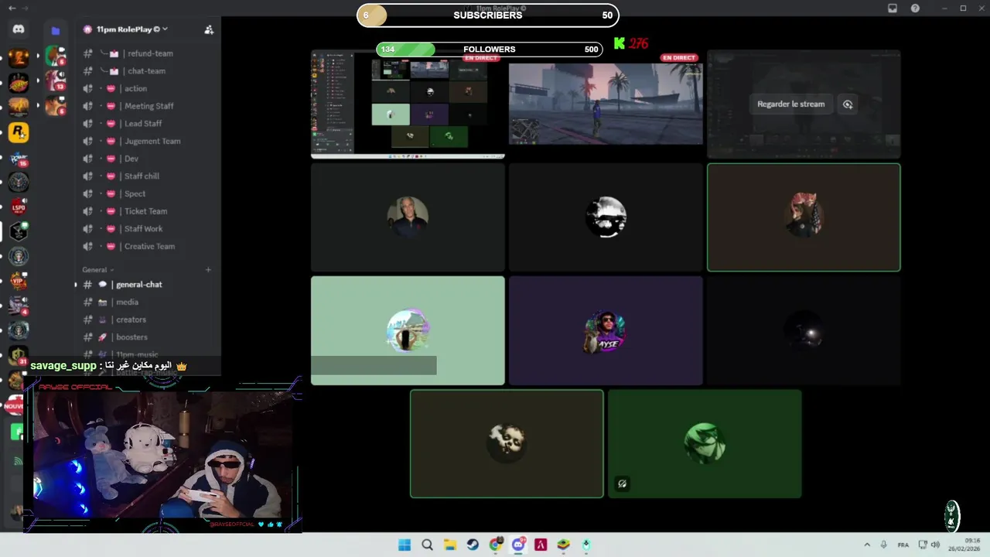The width and height of the screenshot is (990, 557).
Task: Focus the light green participant tile
Action: (x=408, y=331)
